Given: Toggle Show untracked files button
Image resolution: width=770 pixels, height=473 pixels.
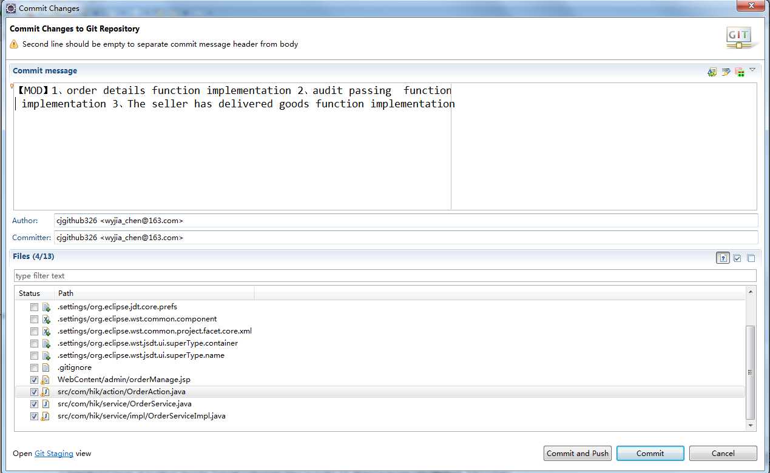Looking at the screenshot, I should [x=723, y=258].
